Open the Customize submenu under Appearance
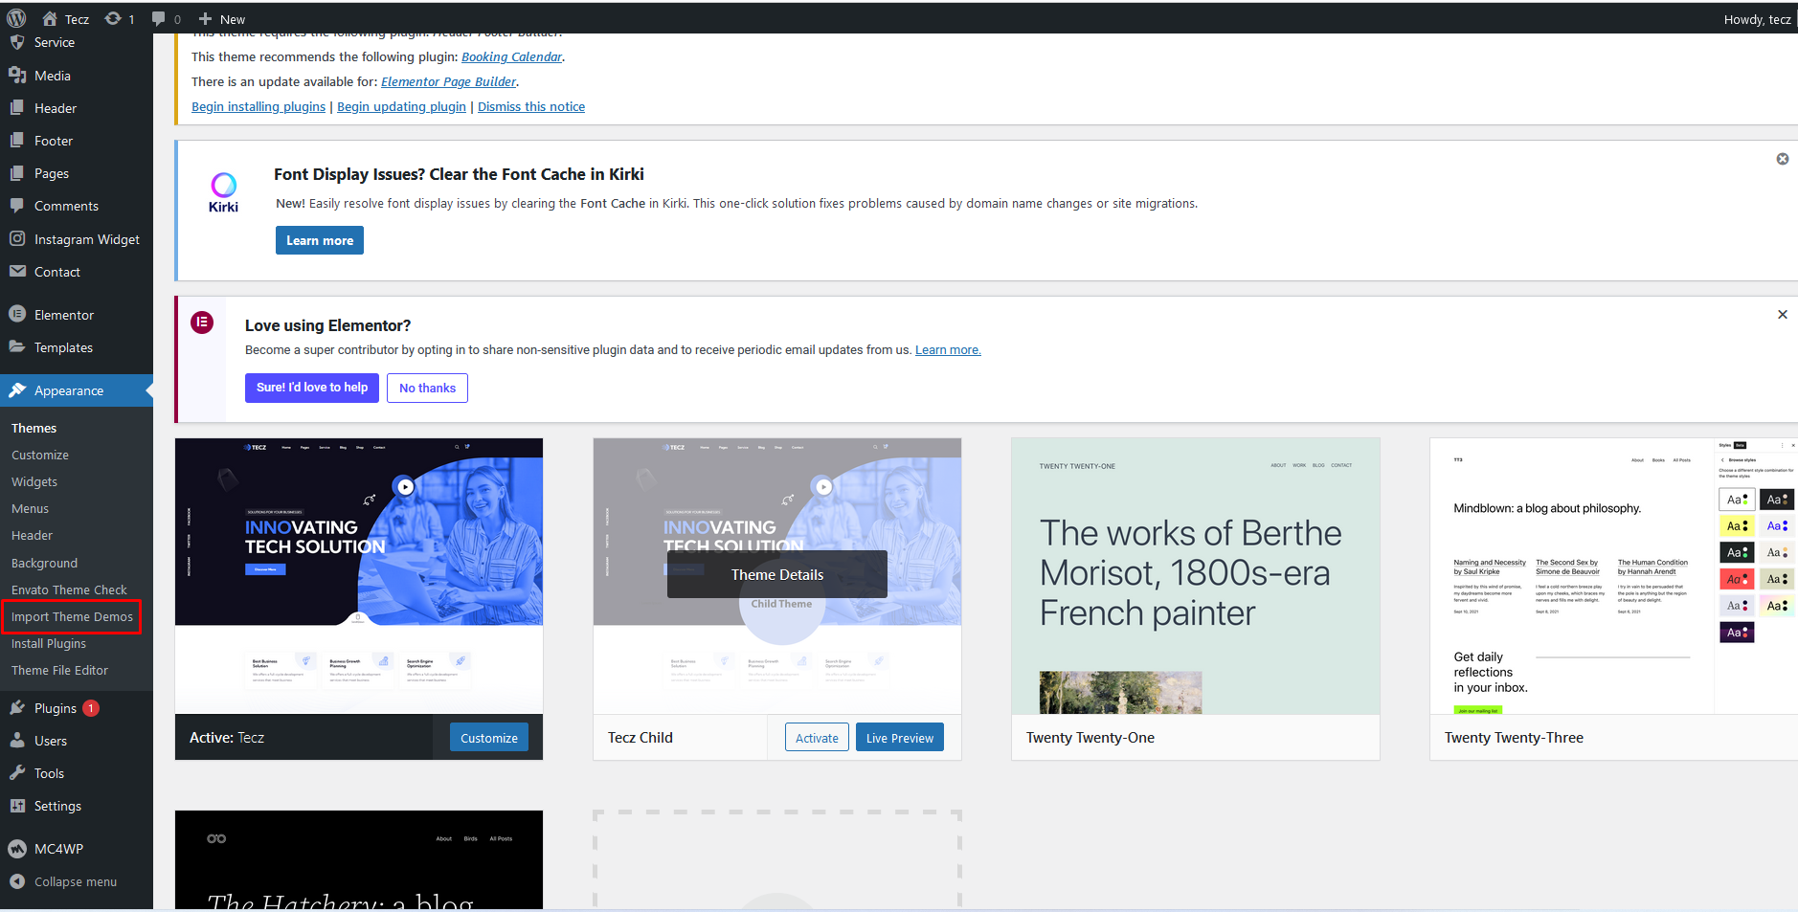1798x912 pixels. (x=40, y=456)
